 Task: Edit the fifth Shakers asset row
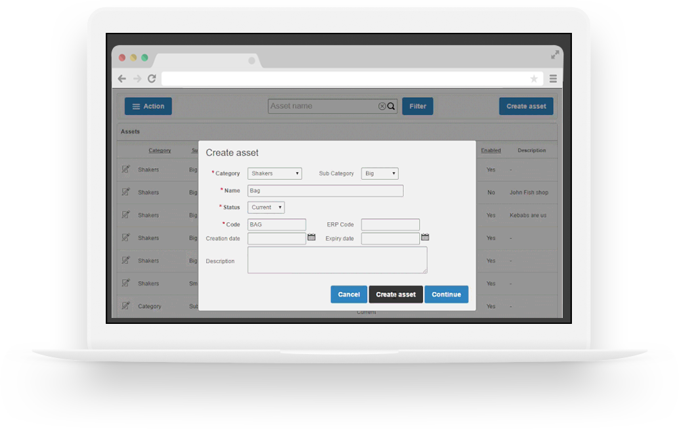tap(125, 260)
